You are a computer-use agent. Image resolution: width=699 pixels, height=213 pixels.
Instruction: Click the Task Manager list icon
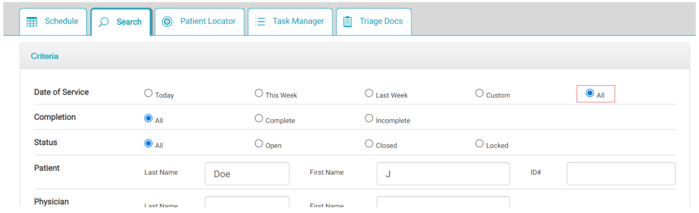(x=260, y=22)
